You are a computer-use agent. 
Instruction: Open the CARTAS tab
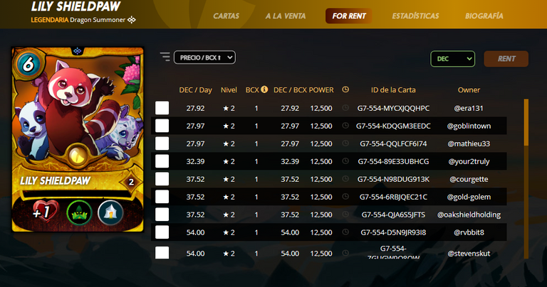[x=226, y=16]
